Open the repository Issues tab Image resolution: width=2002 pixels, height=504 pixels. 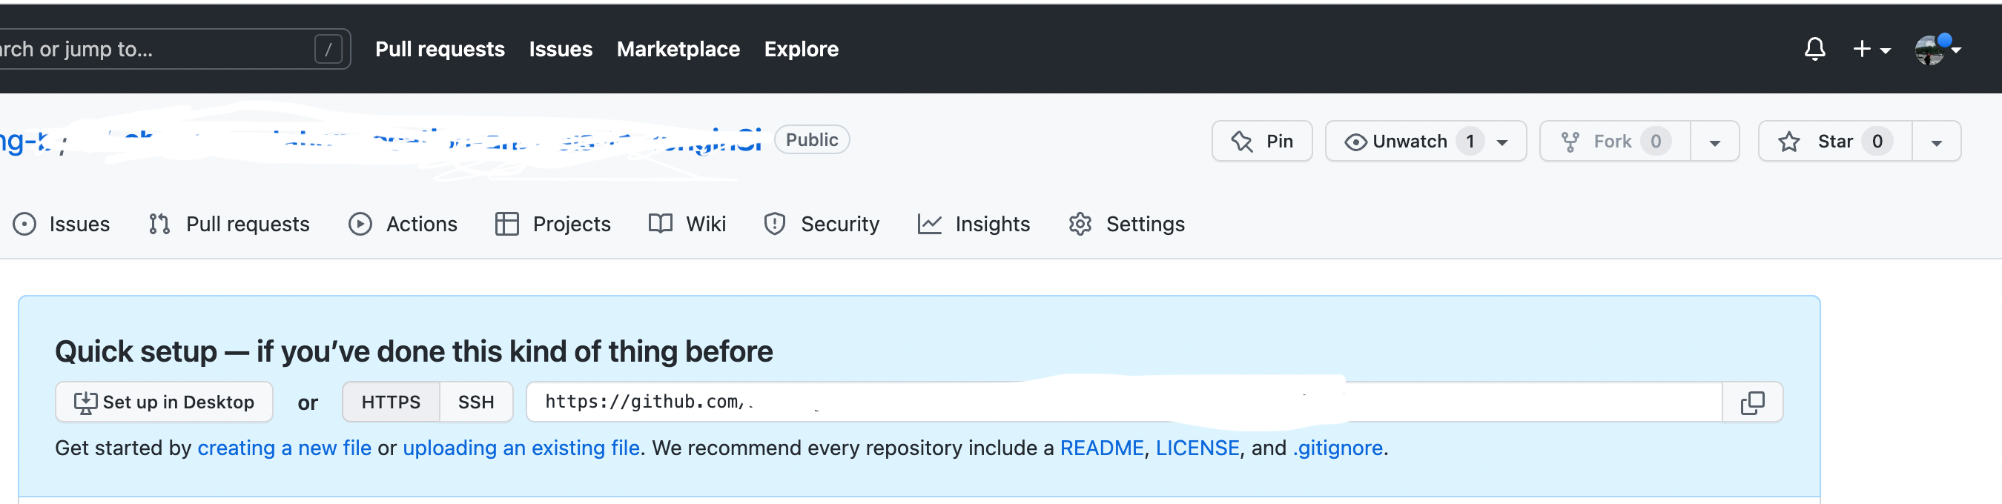coord(62,224)
